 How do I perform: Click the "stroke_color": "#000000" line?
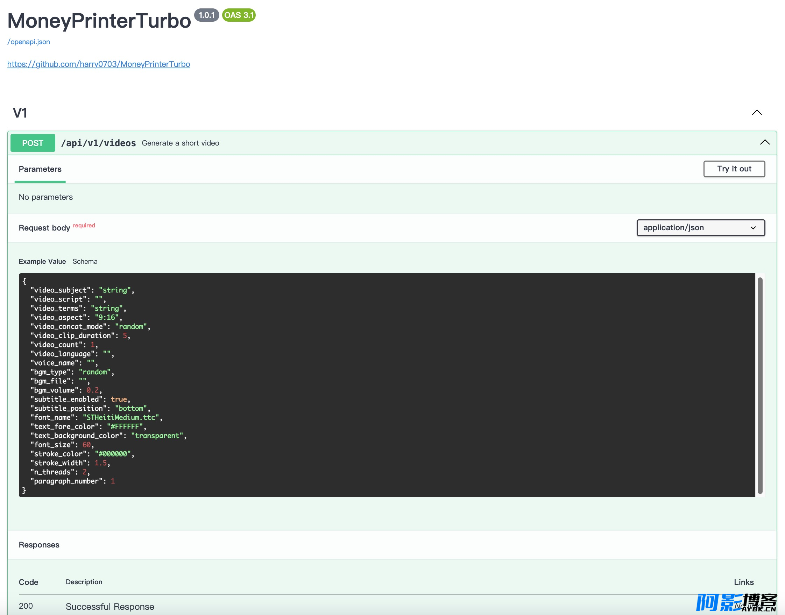(x=83, y=454)
